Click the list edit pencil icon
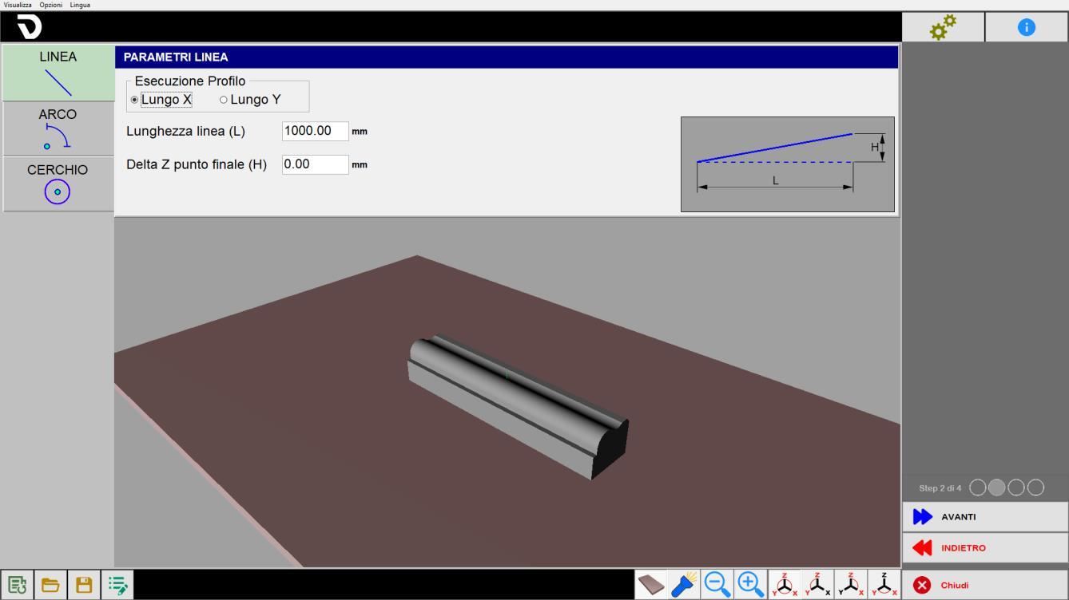 117,585
